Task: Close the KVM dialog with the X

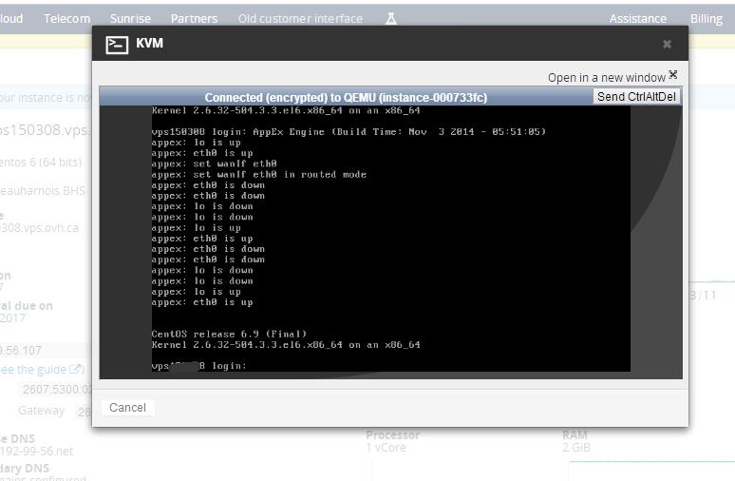Action: pyautogui.click(x=667, y=44)
